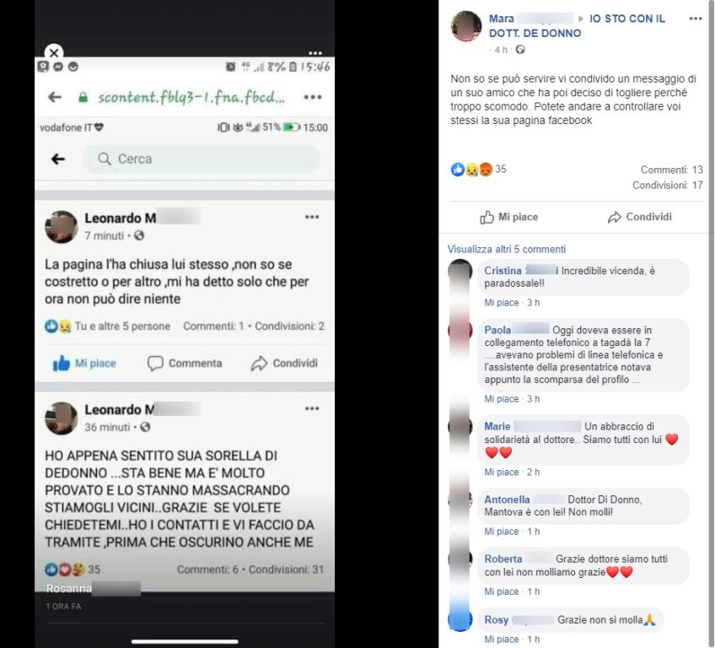
Task: Open reactions list showing 35 on Mara's post
Action: click(478, 170)
